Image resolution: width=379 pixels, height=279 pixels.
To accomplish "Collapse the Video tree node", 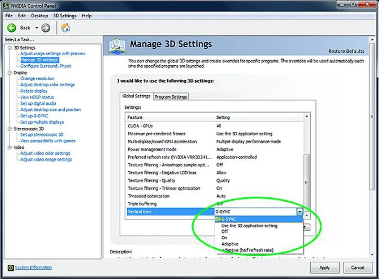I will pyautogui.click(x=9, y=147).
